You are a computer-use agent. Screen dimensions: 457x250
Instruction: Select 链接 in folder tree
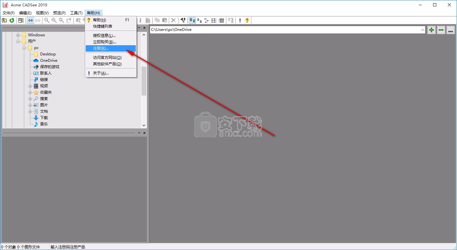click(44, 80)
